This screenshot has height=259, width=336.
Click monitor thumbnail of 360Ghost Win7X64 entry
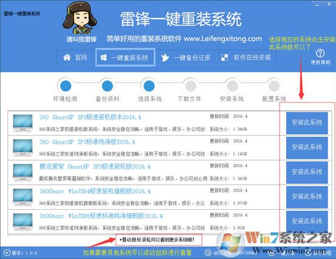click(22, 196)
